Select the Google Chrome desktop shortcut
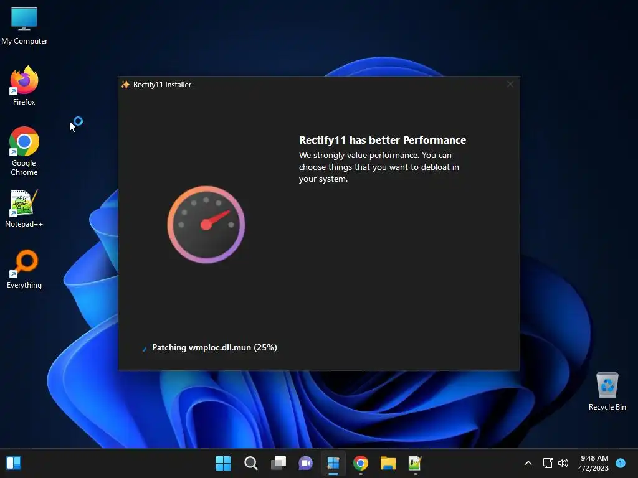 point(24,151)
